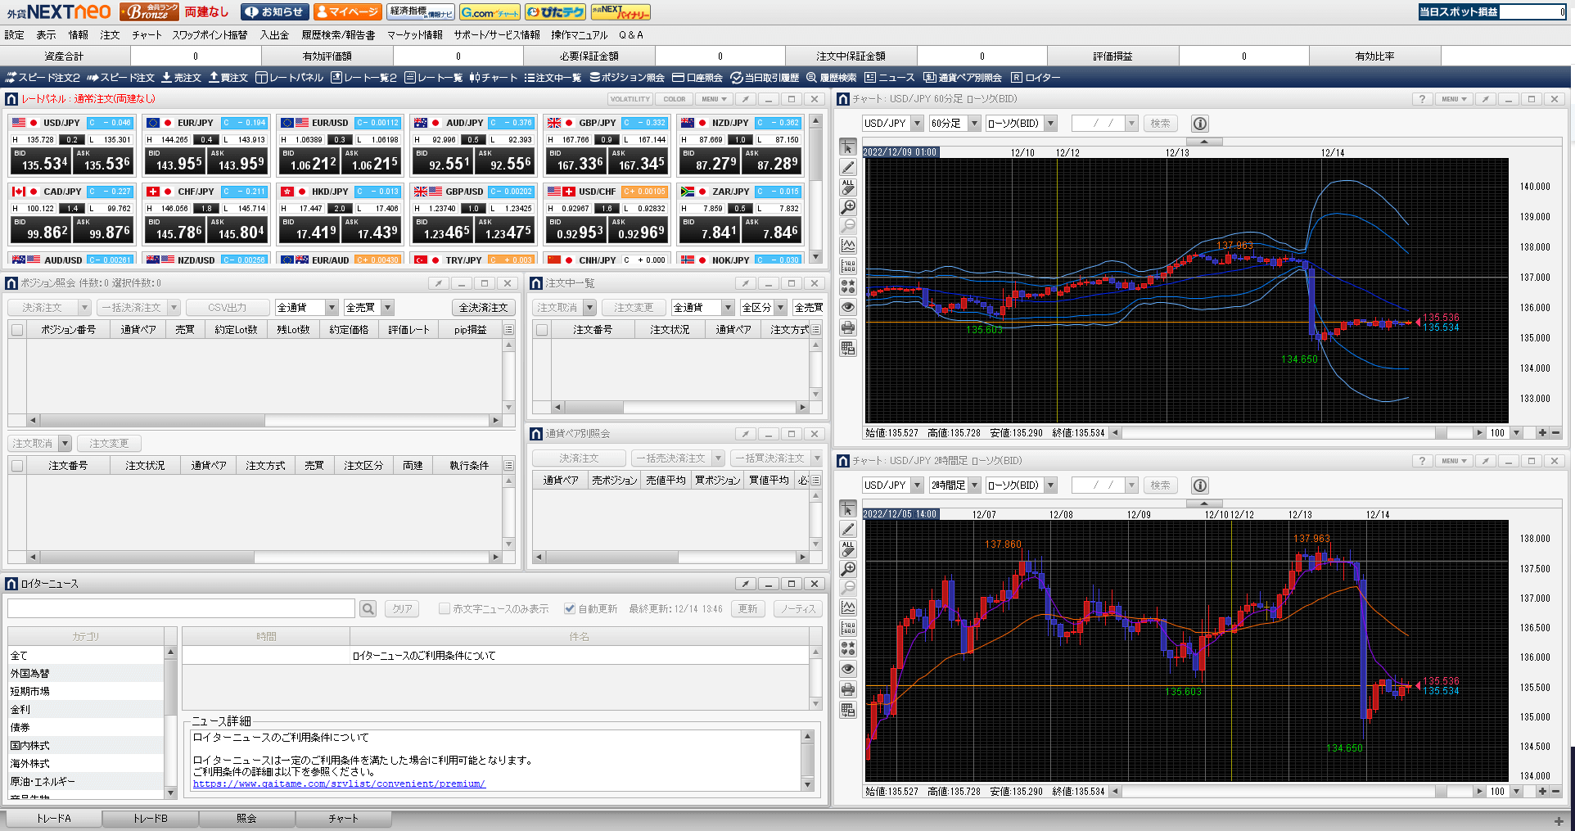Open the 入出金 menu
Screen dimensions: 1575x831
pos(274,35)
